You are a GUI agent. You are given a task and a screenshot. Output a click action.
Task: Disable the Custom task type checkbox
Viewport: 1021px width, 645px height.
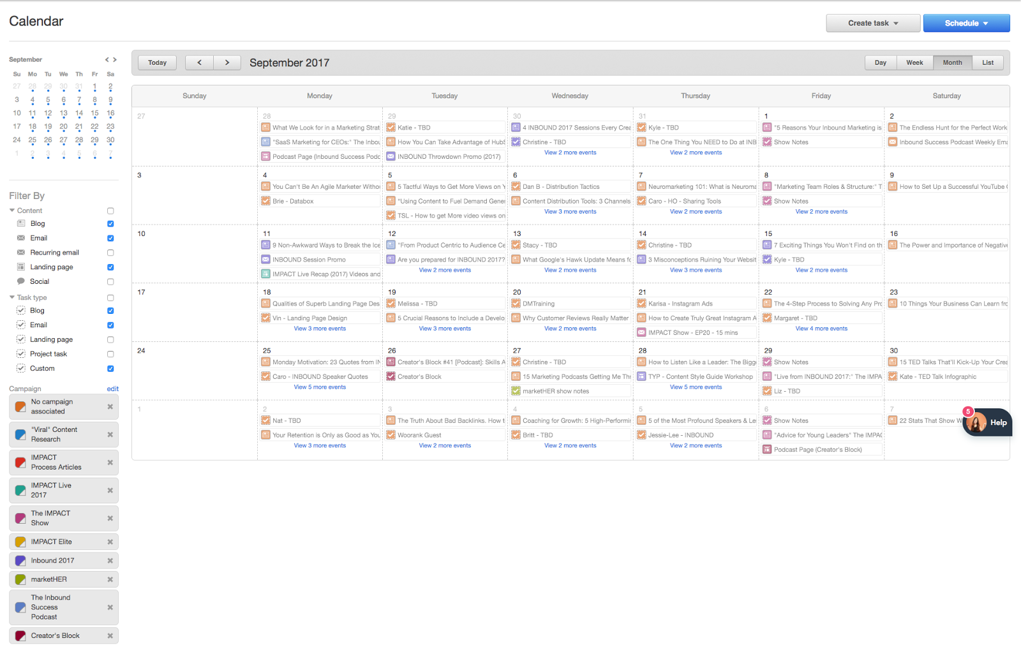[110, 368]
